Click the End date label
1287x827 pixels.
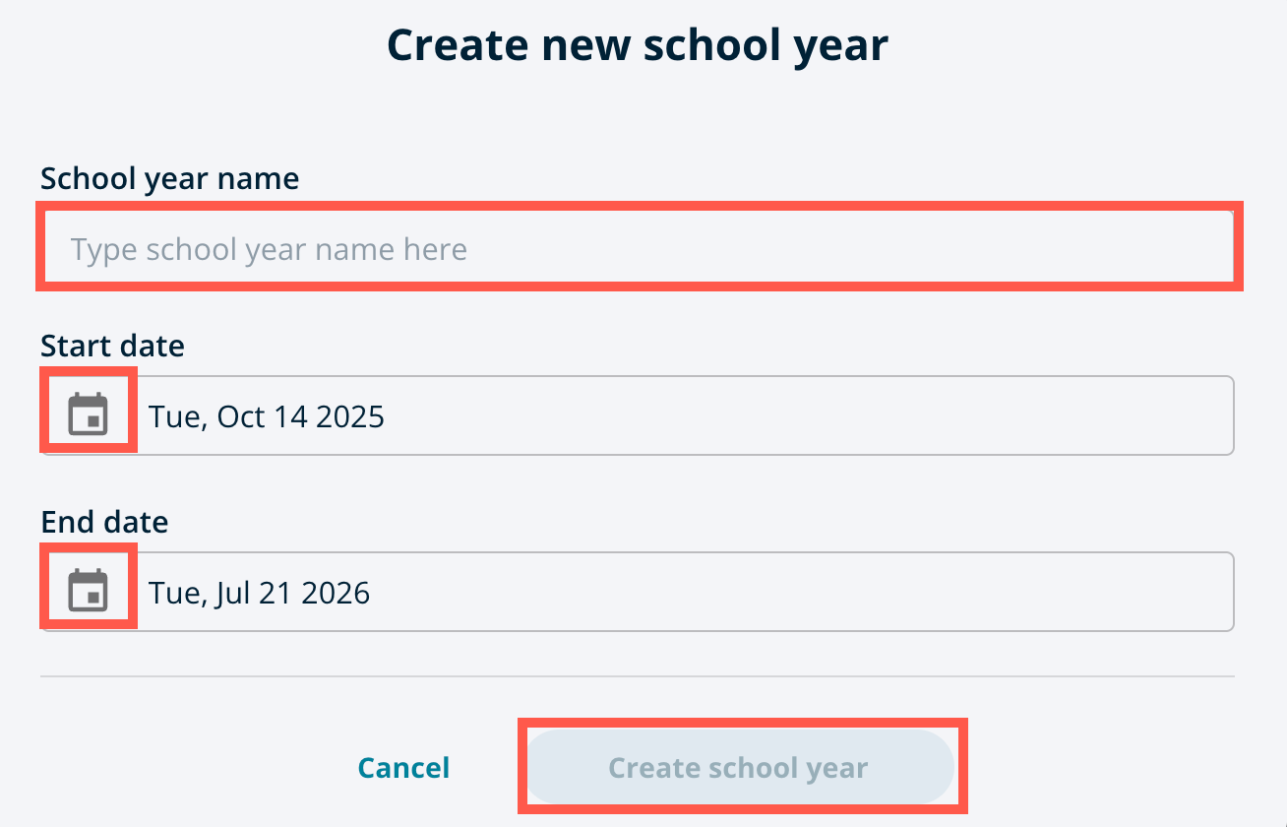[104, 522]
